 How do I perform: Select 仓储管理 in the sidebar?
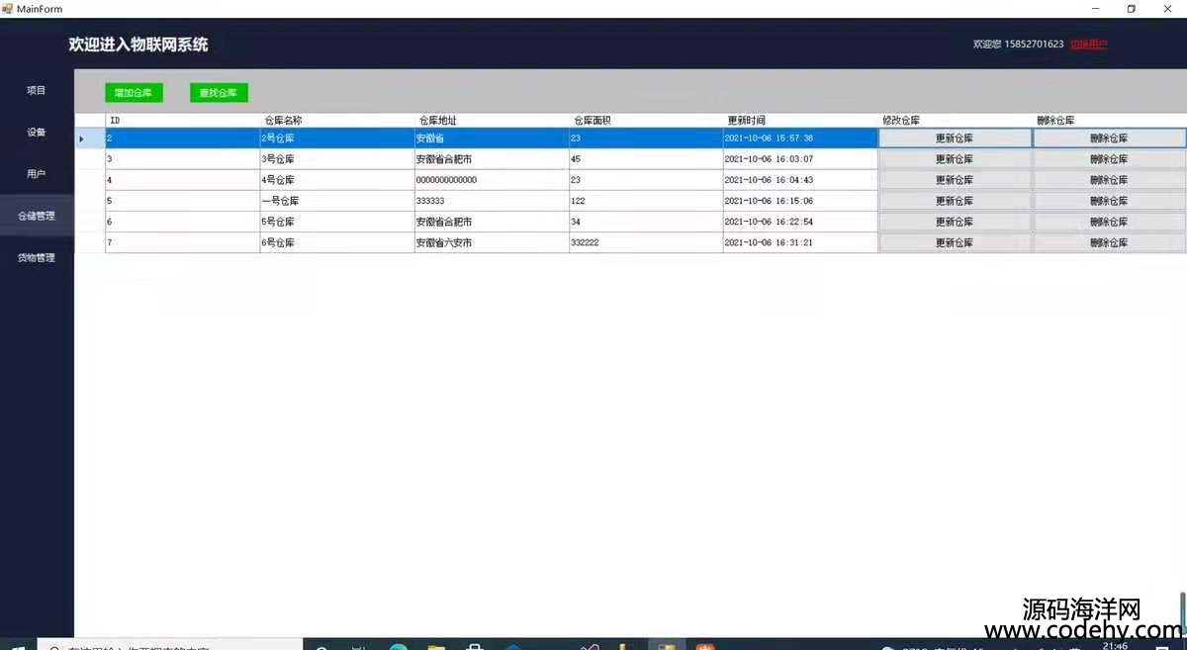pos(37,216)
